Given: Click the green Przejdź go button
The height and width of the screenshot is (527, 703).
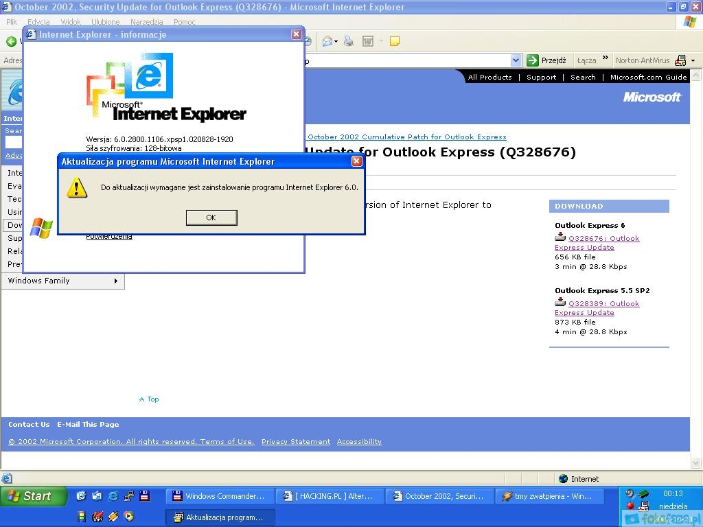Looking at the screenshot, I should coord(546,60).
